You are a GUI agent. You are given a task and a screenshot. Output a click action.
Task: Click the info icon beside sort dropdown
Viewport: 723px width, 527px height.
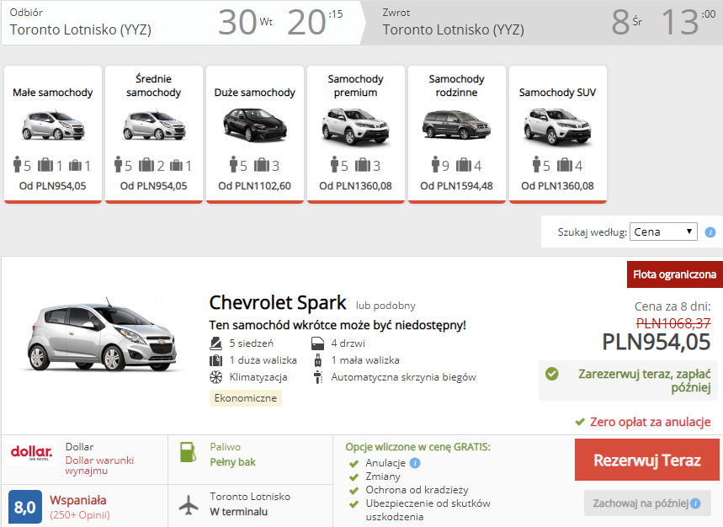point(710,232)
